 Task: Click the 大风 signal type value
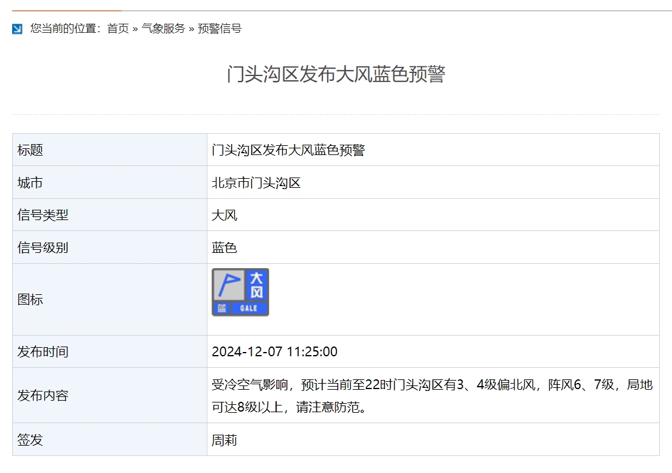coord(224,215)
